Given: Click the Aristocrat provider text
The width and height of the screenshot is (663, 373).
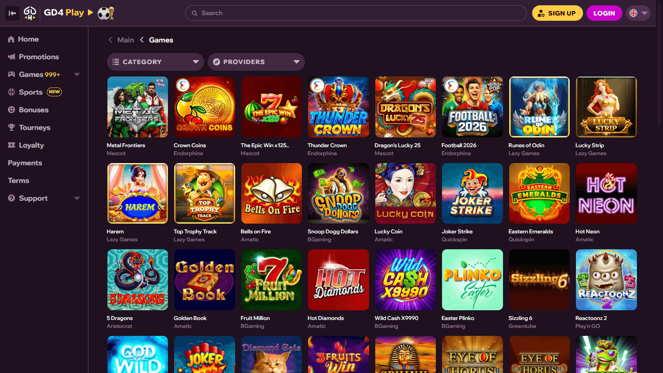Looking at the screenshot, I should (119, 326).
